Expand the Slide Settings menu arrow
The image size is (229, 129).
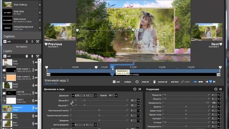pyautogui.click(x=40, y=5)
